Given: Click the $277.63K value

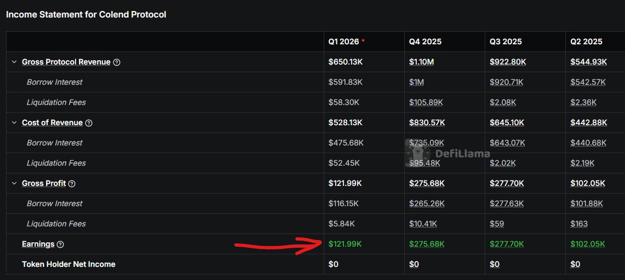Looking at the screenshot, I should (x=507, y=203).
